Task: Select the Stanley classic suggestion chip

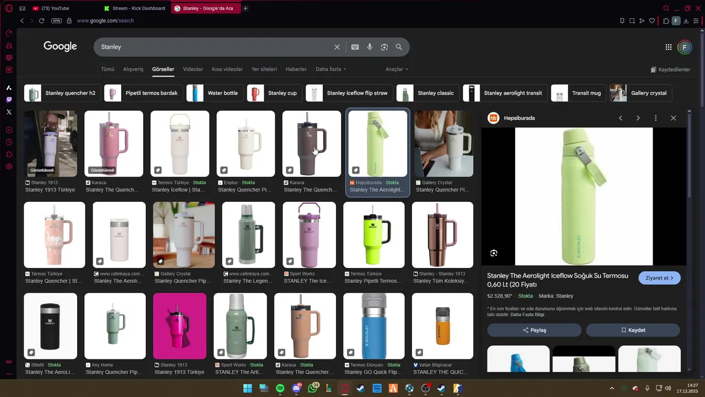Action: click(x=427, y=93)
